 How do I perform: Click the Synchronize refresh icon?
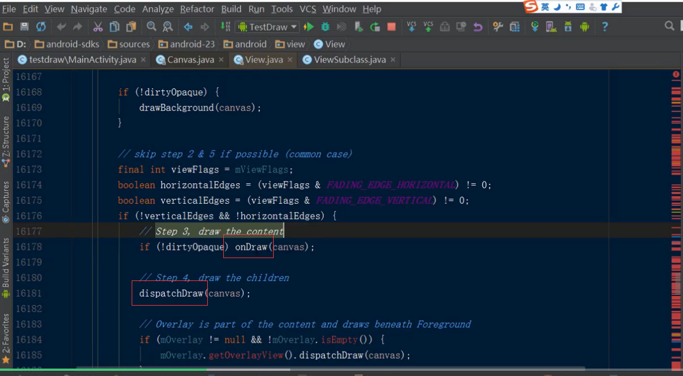point(41,27)
